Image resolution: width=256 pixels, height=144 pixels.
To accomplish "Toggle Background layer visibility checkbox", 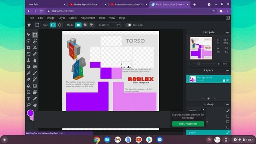I will (228, 80).
